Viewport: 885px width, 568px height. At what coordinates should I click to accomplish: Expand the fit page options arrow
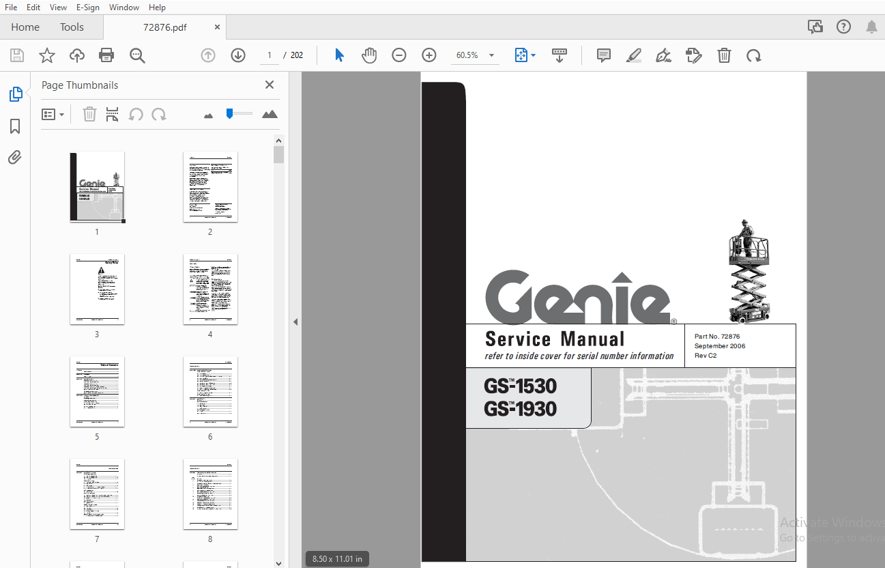click(534, 55)
